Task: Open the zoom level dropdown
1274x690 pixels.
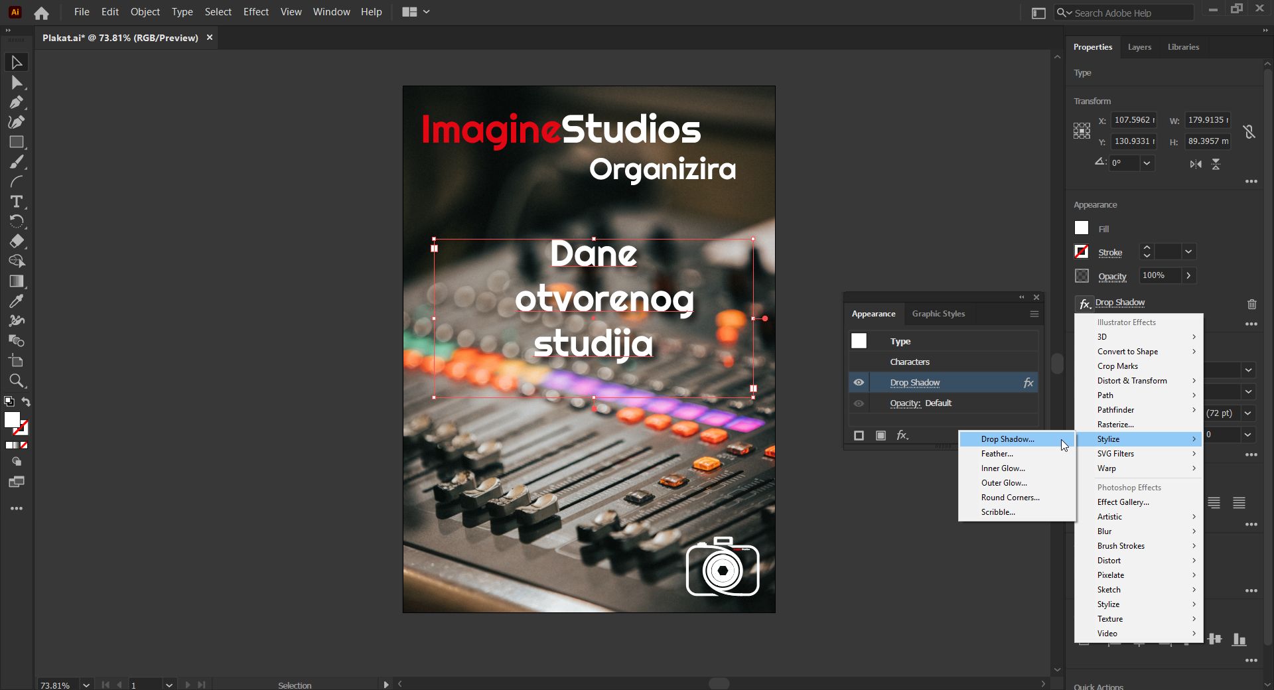Action: pos(86,685)
